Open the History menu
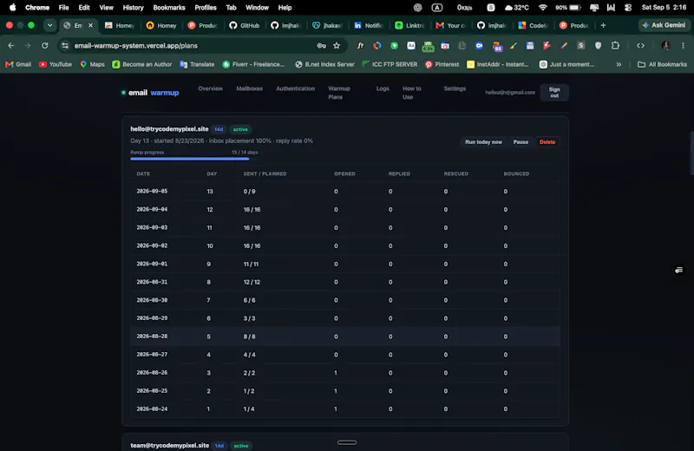 [133, 8]
